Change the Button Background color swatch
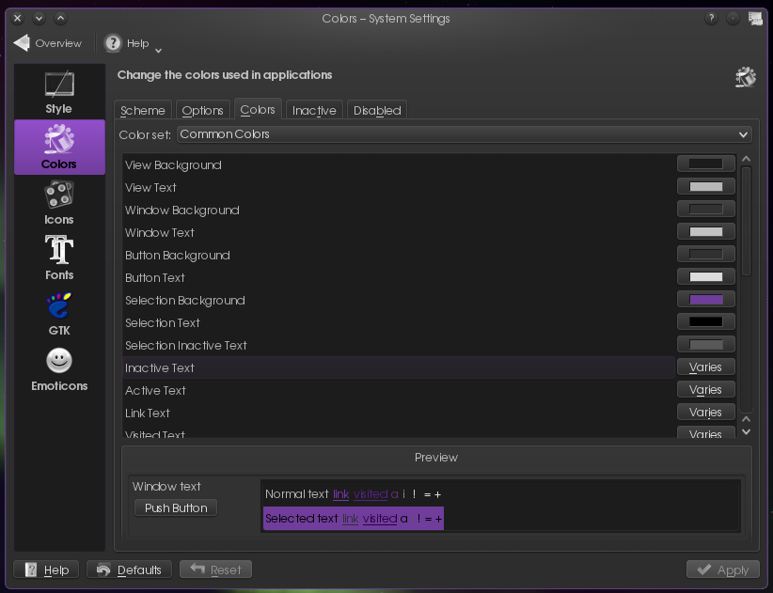773x593 pixels. pyautogui.click(x=706, y=255)
